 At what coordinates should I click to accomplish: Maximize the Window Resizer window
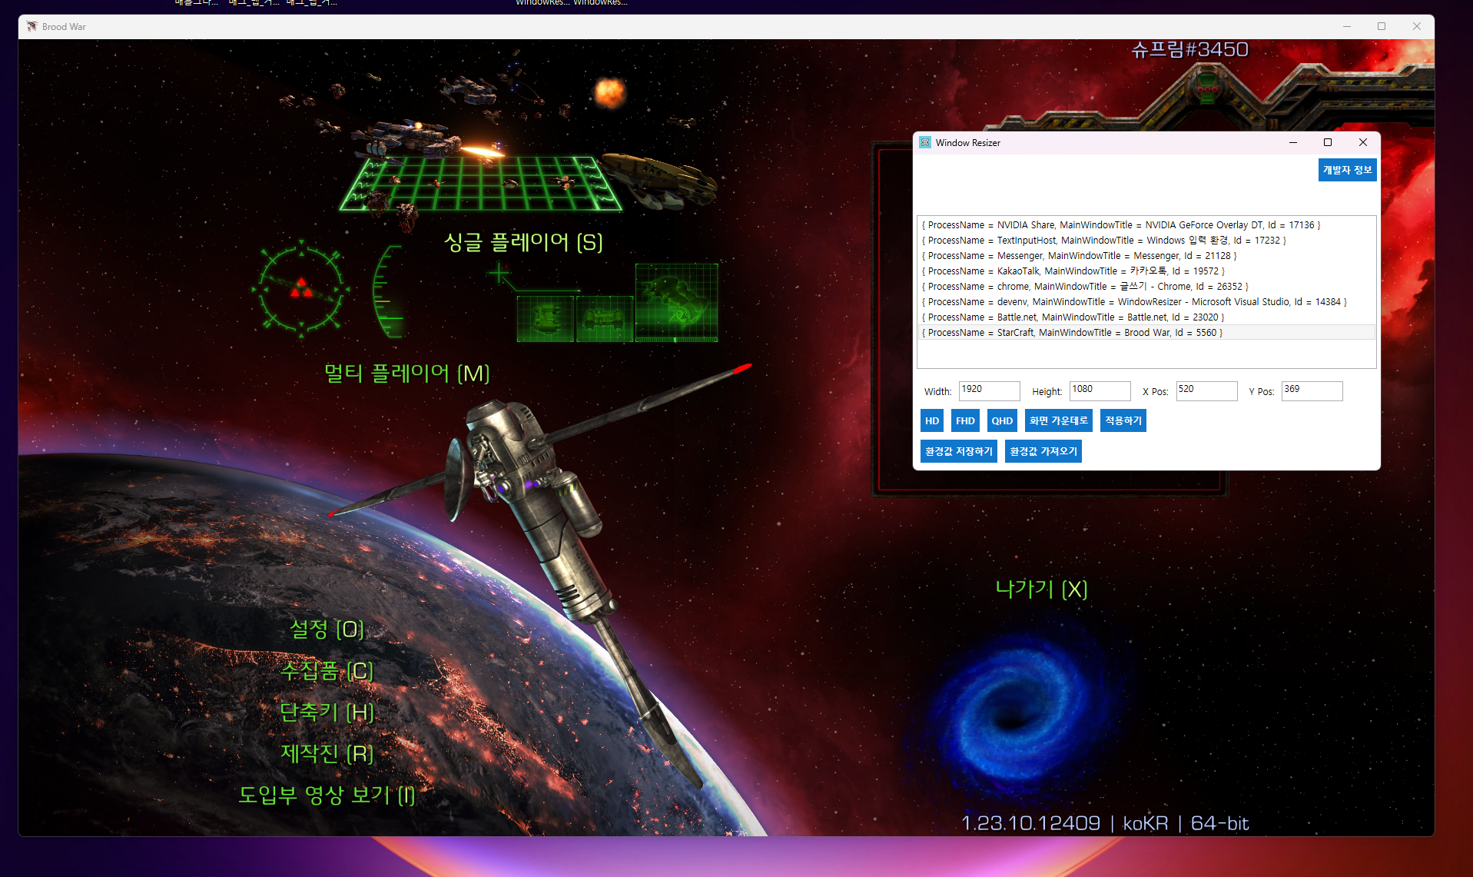point(1328,142)
